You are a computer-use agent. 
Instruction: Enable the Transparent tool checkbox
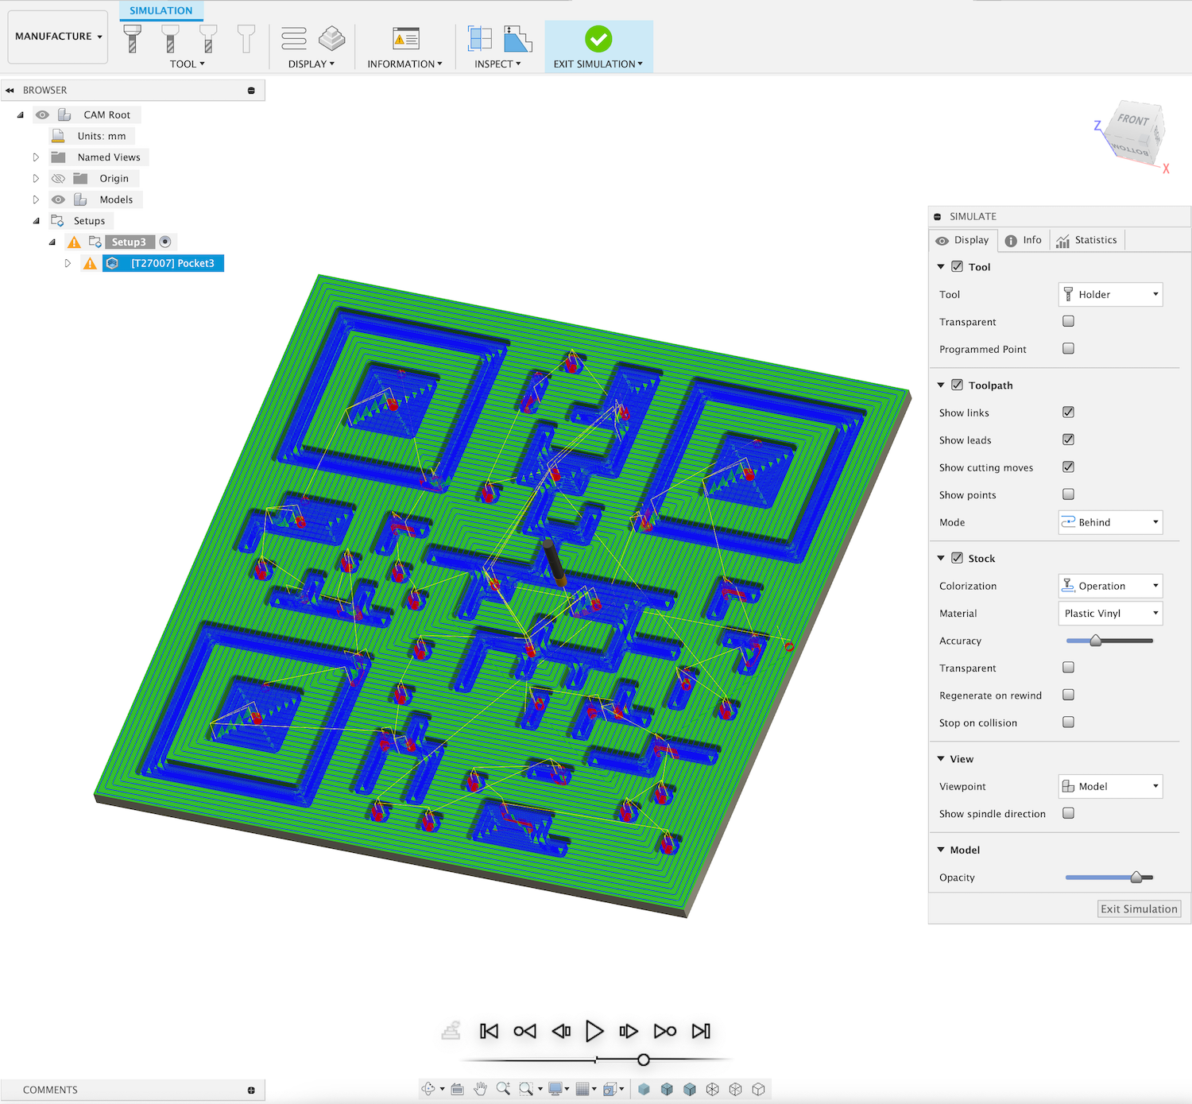(1068, 321)
